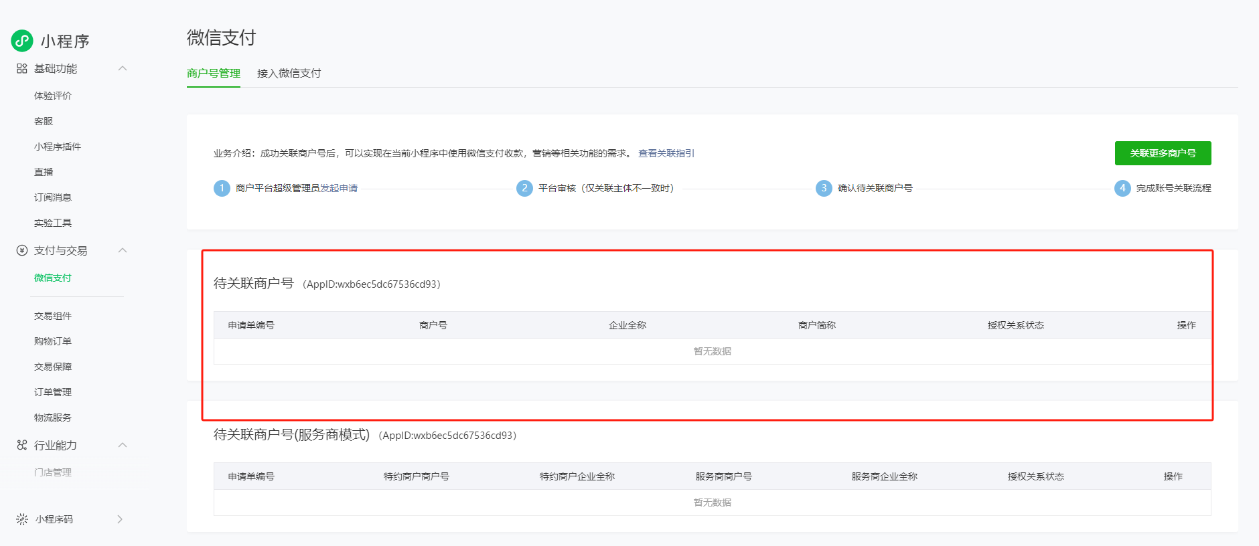Go to 订单管理 in the sidebar

point(53,392)
